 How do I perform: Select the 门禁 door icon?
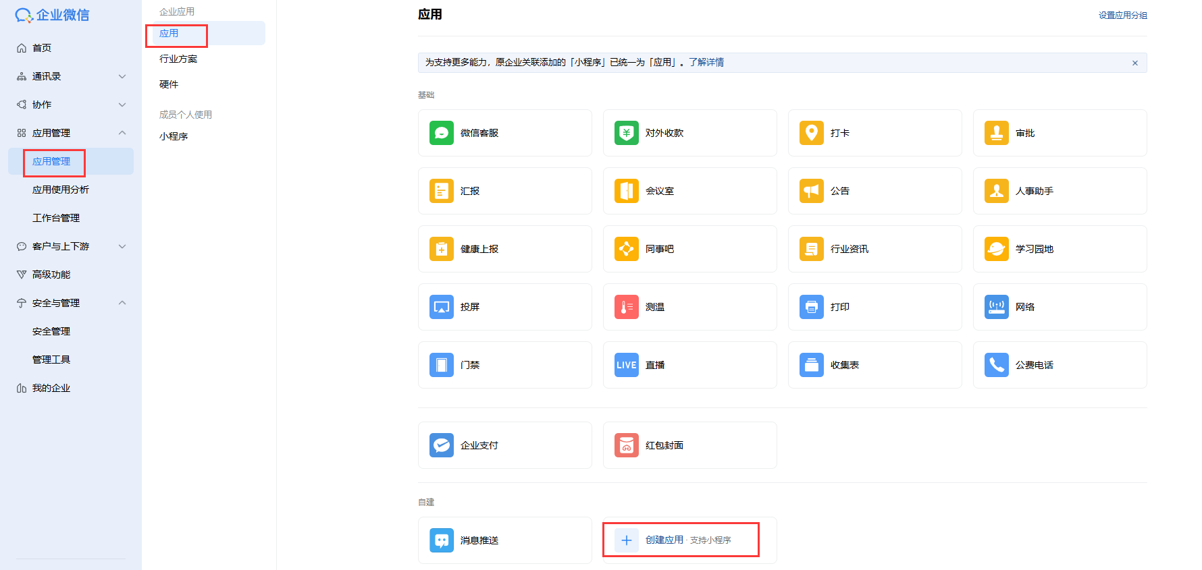click(442, 365)
